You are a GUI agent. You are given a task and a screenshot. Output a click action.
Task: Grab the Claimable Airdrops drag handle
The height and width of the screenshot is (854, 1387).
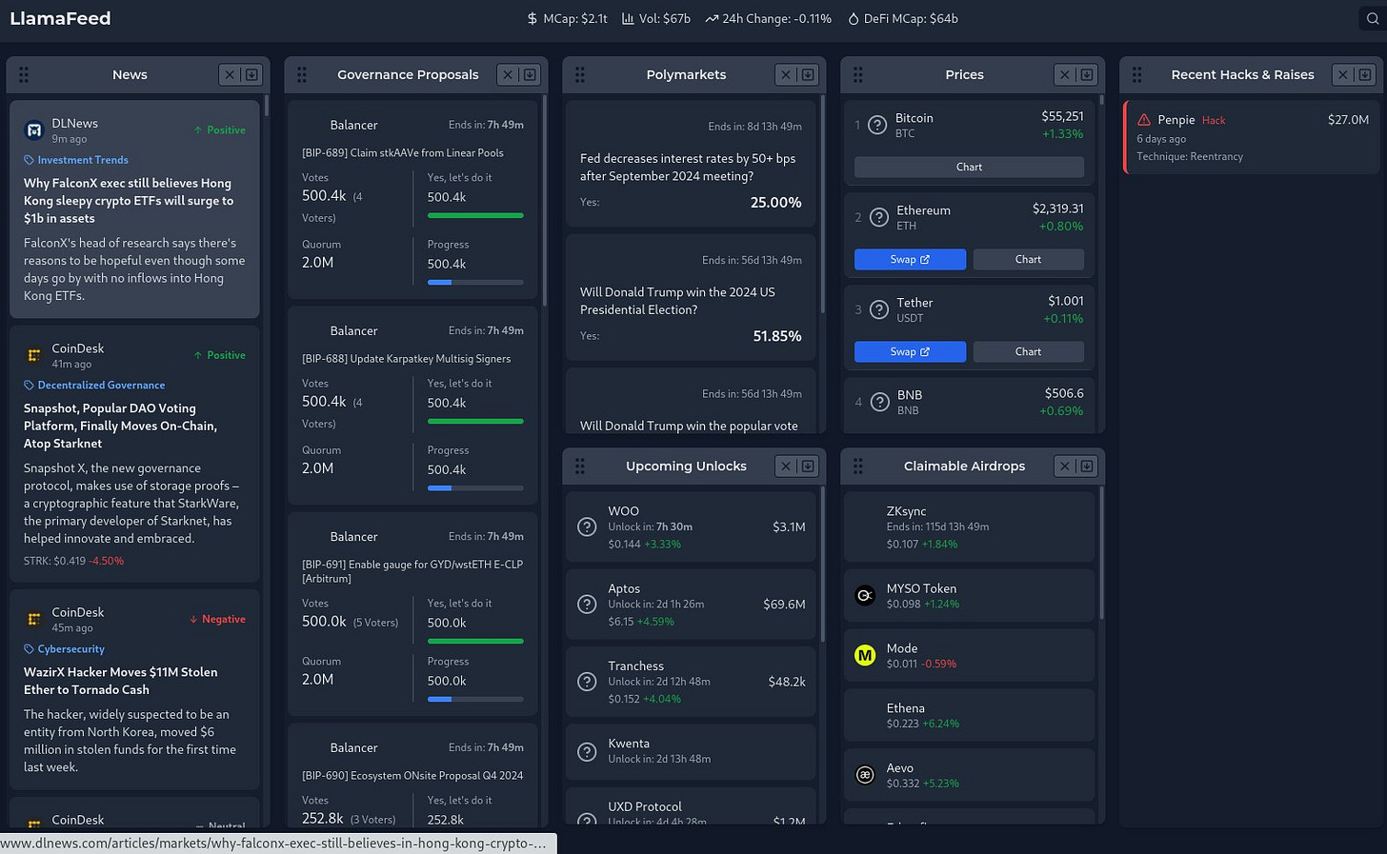(x=858, y=466)
